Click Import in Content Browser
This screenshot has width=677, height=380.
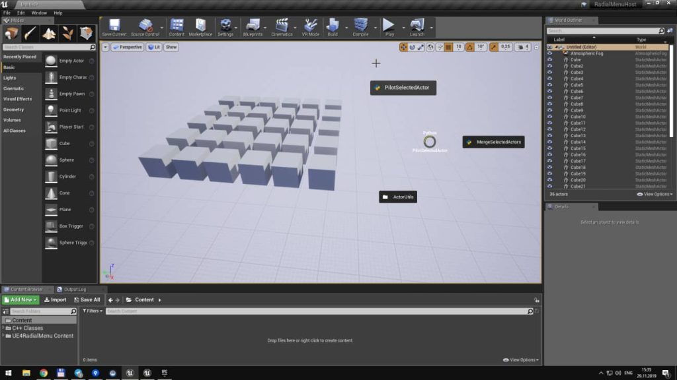click(56, 300)
